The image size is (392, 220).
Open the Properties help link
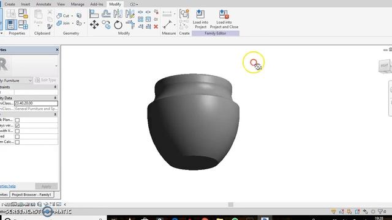[x=8, y=186]
